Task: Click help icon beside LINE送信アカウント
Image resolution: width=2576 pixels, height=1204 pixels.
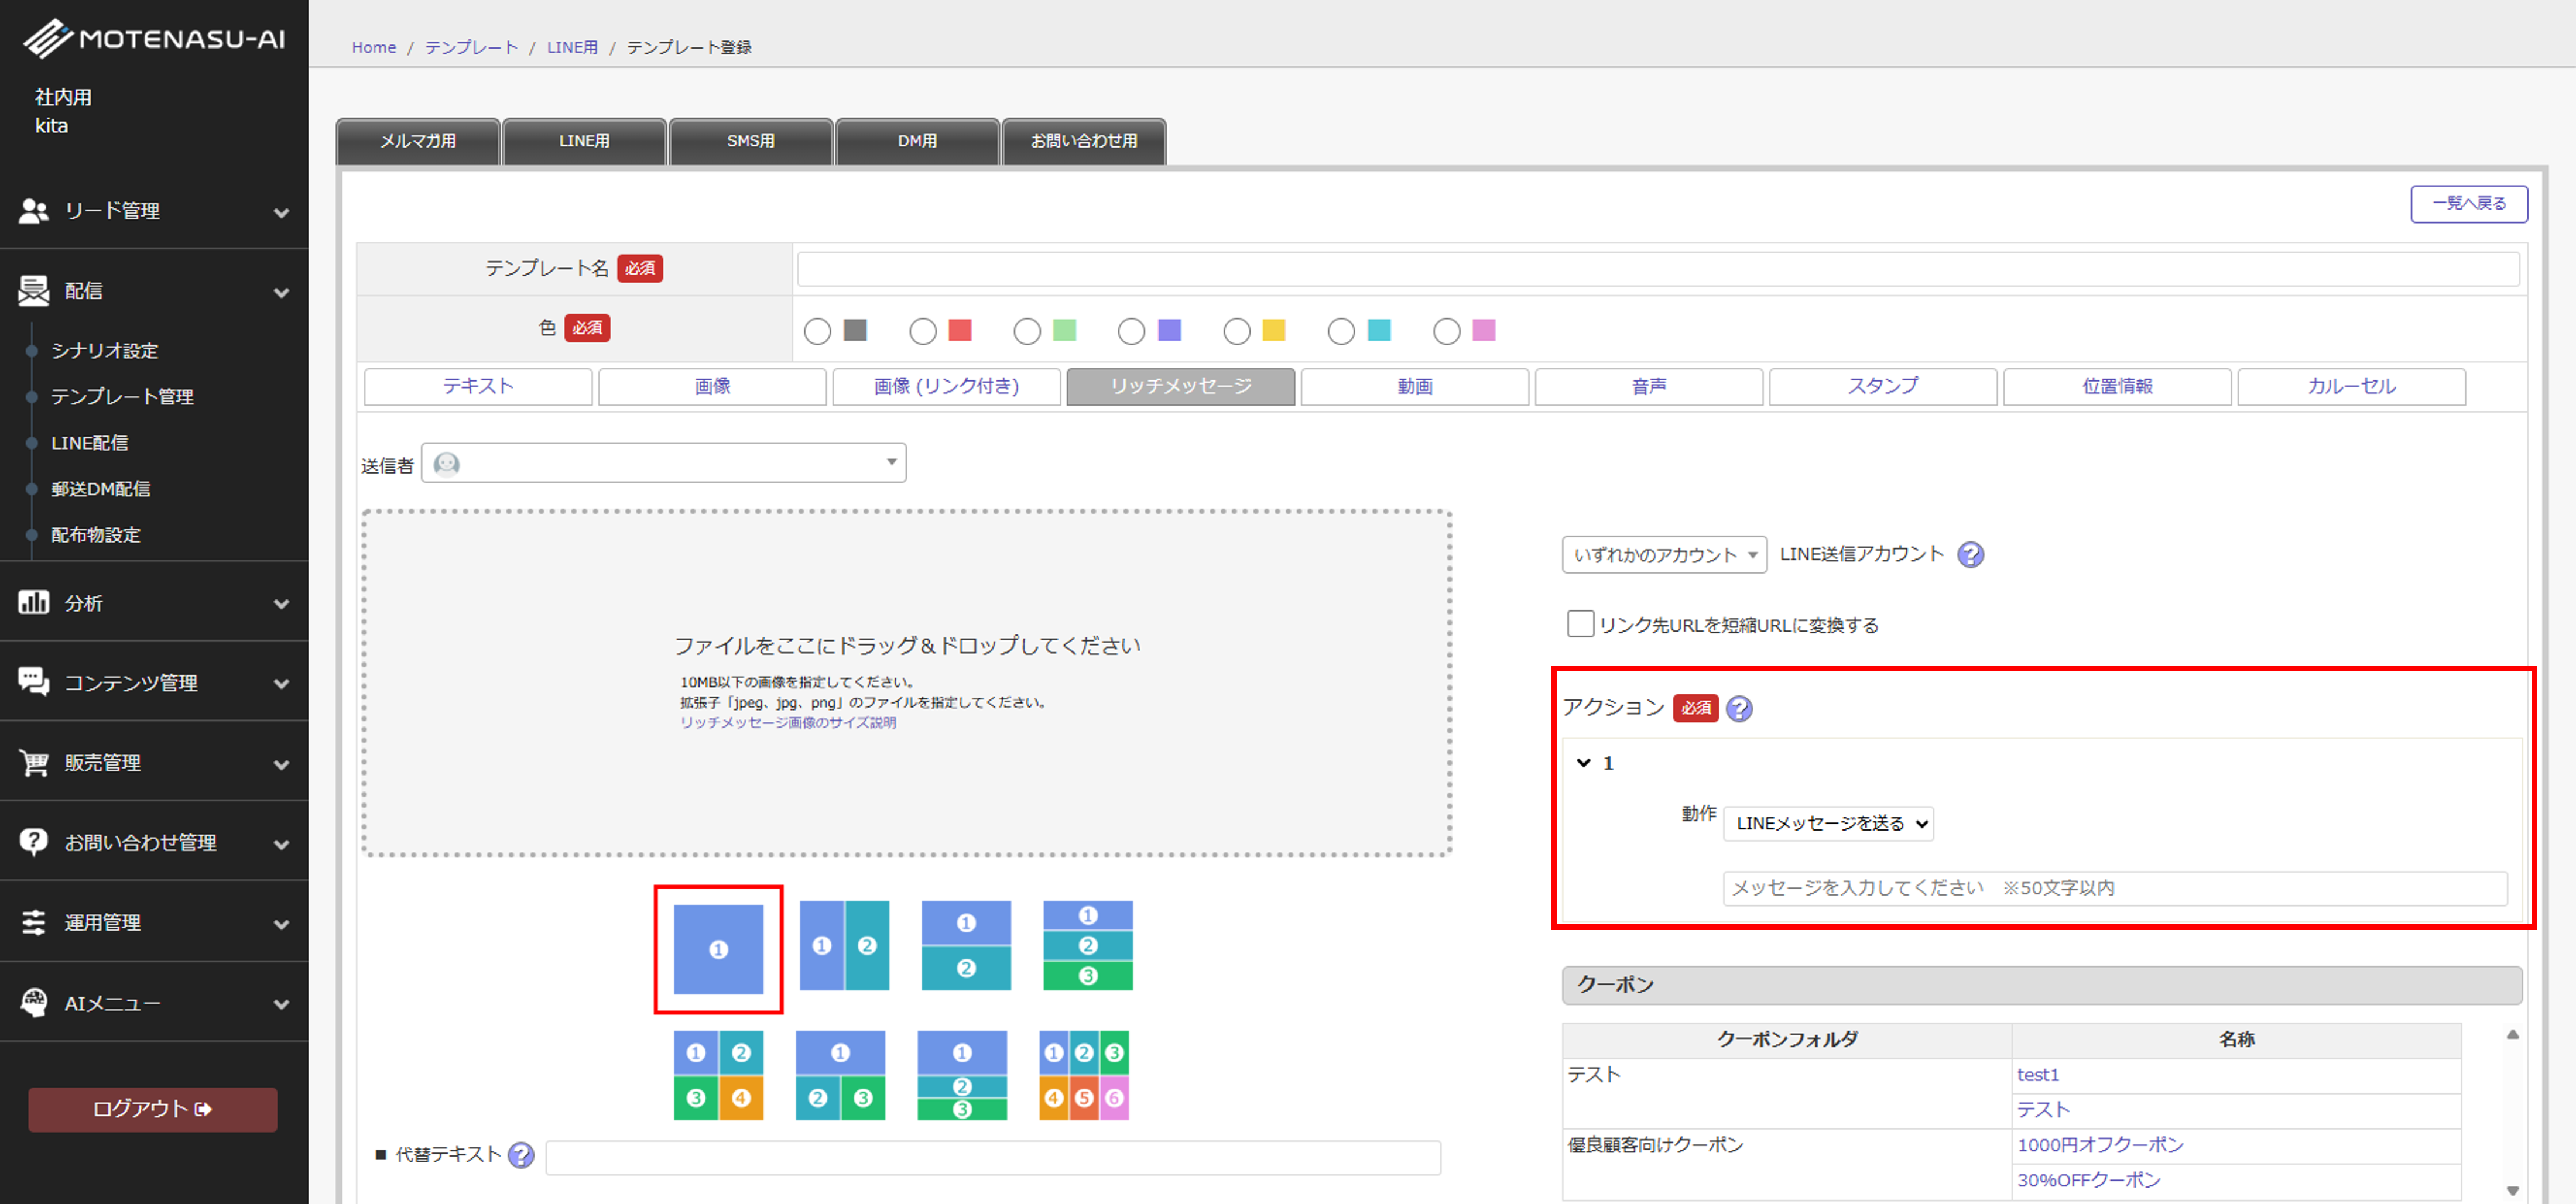Action: [1970, 555]
